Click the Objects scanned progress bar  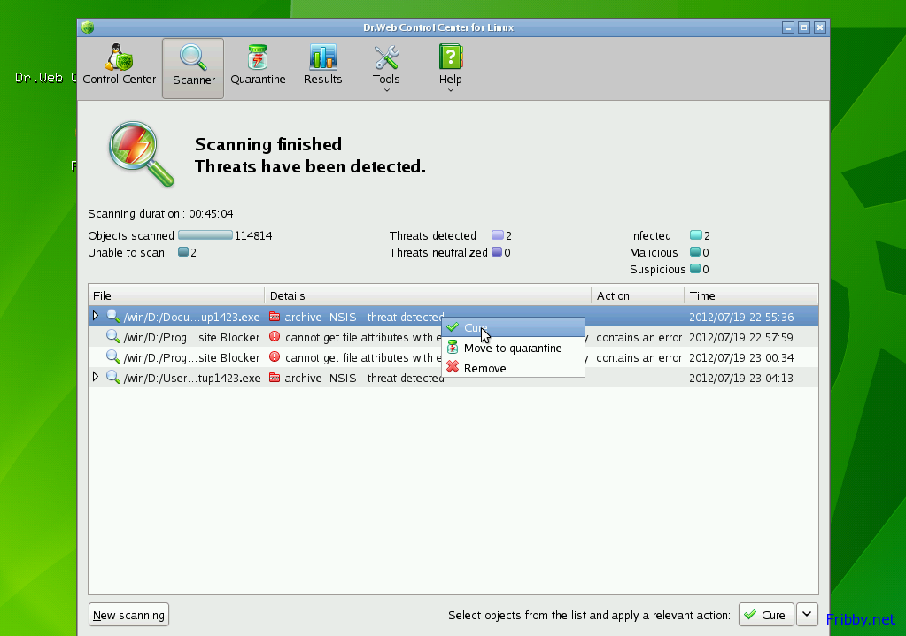(x=205, y=236)
